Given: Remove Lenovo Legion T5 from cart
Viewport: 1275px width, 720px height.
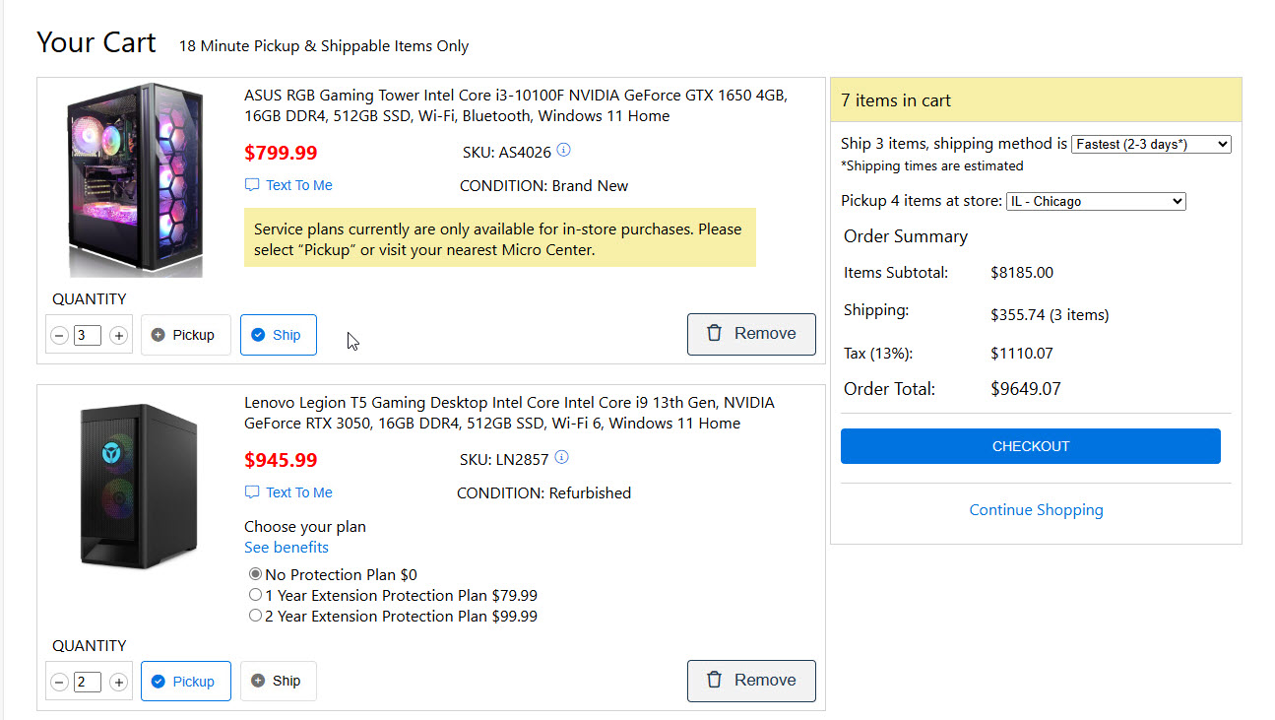Looking at the screenshot, I should pyautogui.click(x=751, y=681).
